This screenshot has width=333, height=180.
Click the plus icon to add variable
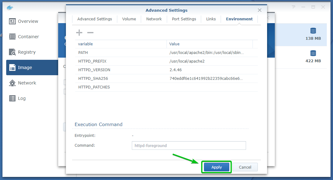[x=79, y=33]
